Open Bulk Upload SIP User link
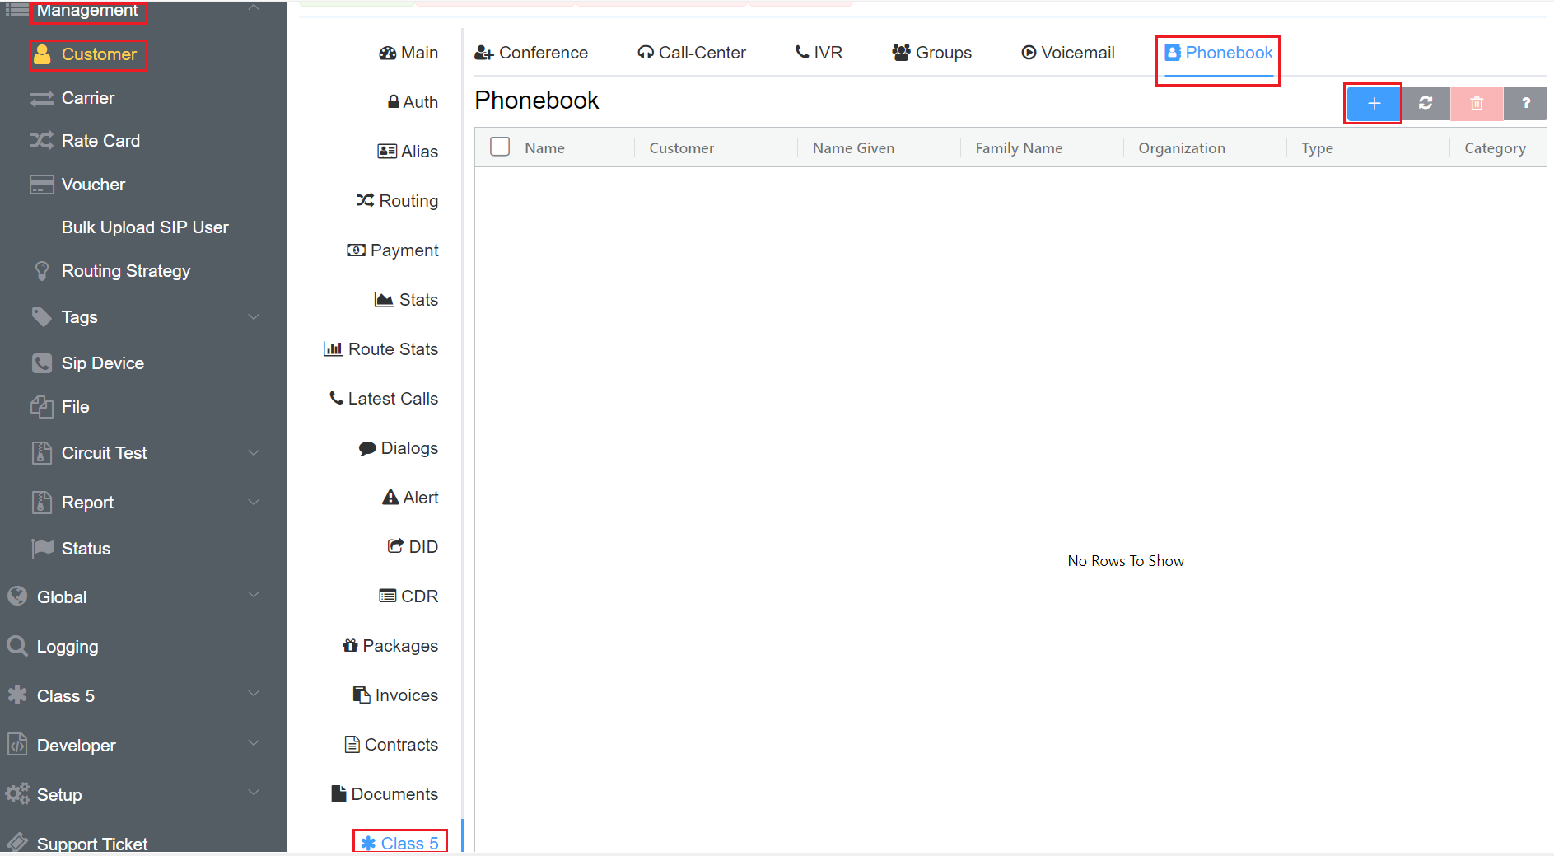The width and height of the screenshot is (1554, 856). point(145,227)
